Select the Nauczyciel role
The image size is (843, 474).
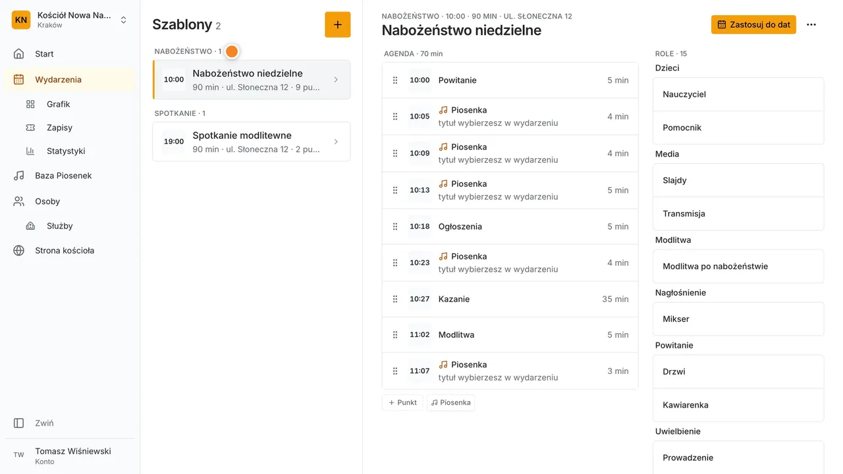(x=738, y=95)
